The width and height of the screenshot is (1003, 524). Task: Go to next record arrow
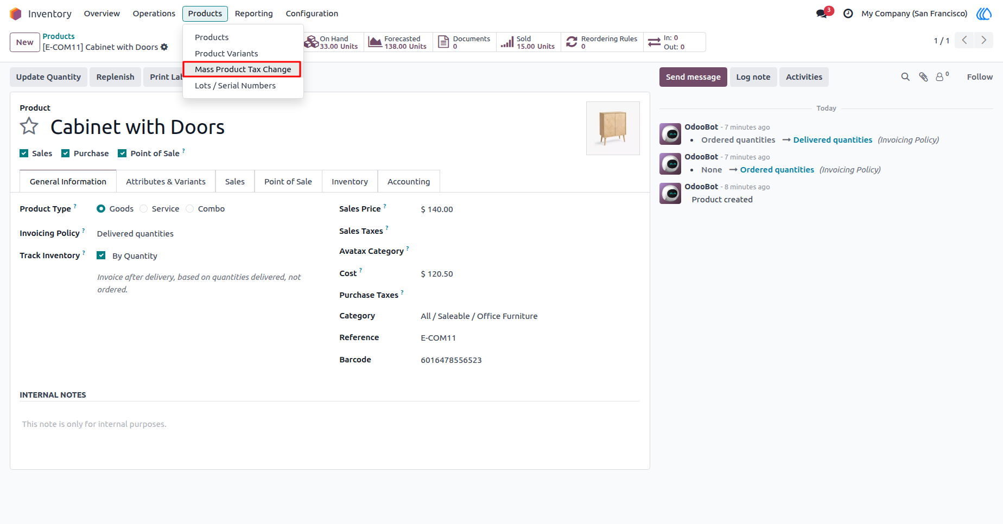click(983, 40)
